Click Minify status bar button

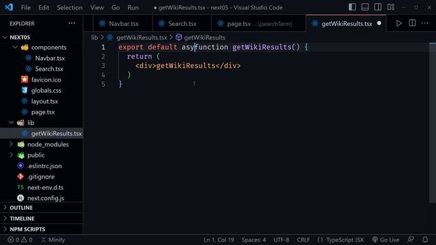pos(53,240)
